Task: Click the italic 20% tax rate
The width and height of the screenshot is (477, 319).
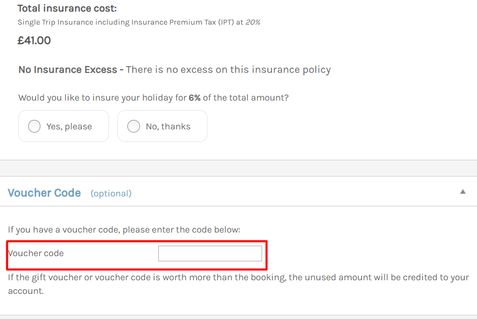Action: point(253,22)
